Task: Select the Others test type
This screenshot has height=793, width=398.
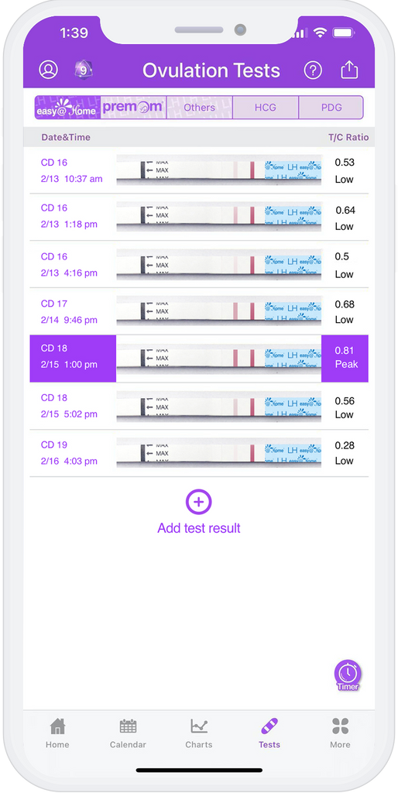Action: click(x=199, y=107)
